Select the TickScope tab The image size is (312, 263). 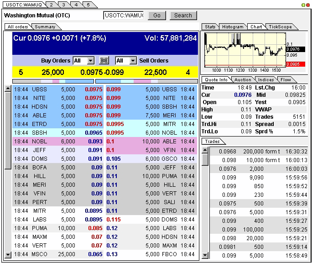point(280,27)
